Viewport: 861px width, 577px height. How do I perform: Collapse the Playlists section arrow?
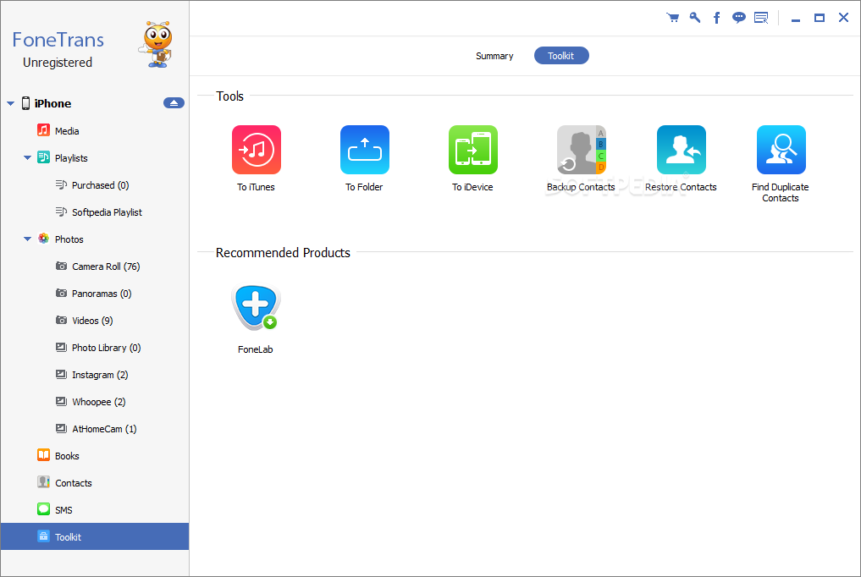27,158
